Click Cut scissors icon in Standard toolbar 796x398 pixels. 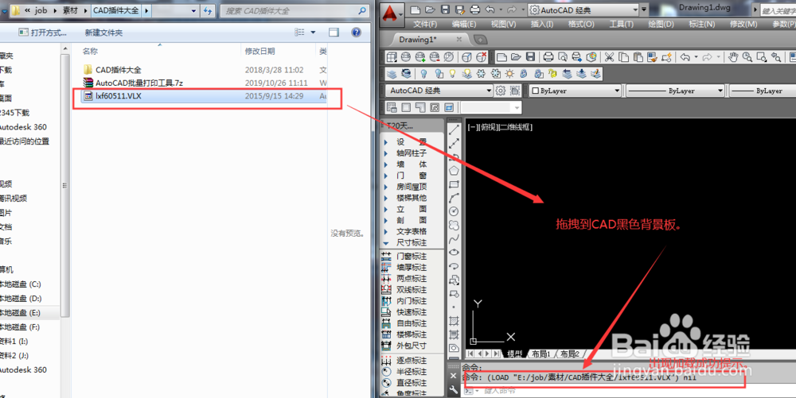coord(609,57)
